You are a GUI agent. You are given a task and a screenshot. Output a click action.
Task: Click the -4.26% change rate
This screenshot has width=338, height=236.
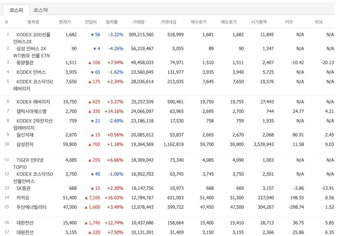pos(116,49)
